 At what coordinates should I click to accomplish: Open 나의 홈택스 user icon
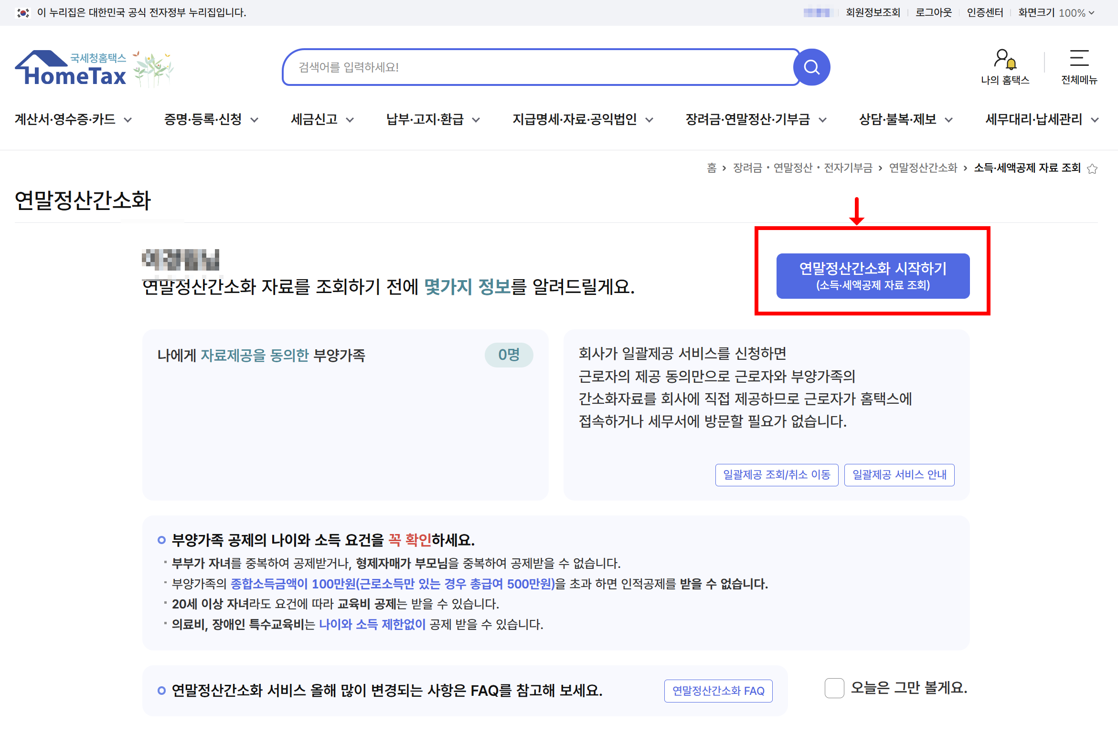1004,60
